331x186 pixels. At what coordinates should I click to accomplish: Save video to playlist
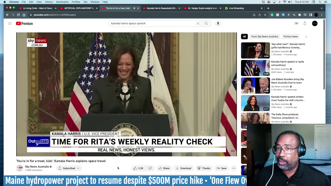[x=221, y=168]
